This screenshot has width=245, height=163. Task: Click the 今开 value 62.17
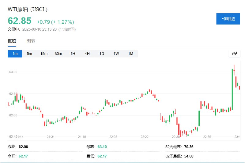point(23,156)
